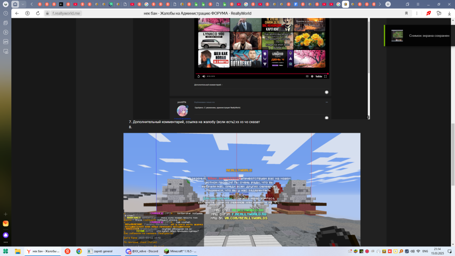Select the currently active ReallyWorld tab
455x256 pixels.
coord(345,5)
